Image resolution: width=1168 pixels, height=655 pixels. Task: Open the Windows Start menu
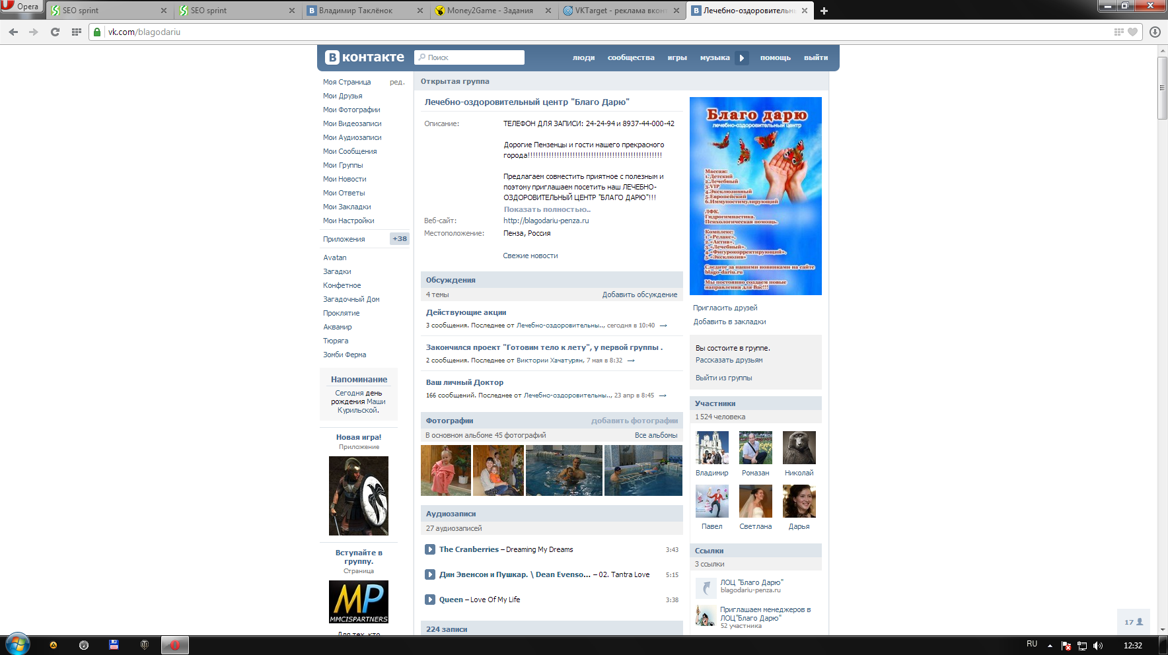click(x=17, y=644)
